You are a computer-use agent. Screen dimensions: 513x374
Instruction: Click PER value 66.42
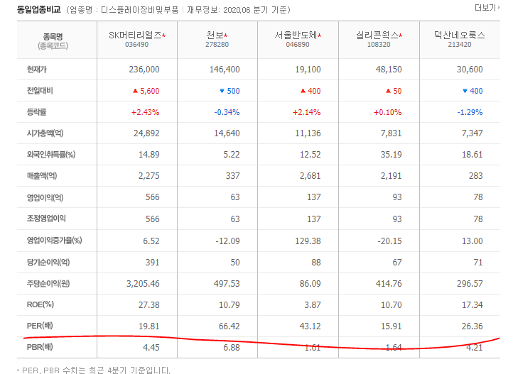(229, 326)
